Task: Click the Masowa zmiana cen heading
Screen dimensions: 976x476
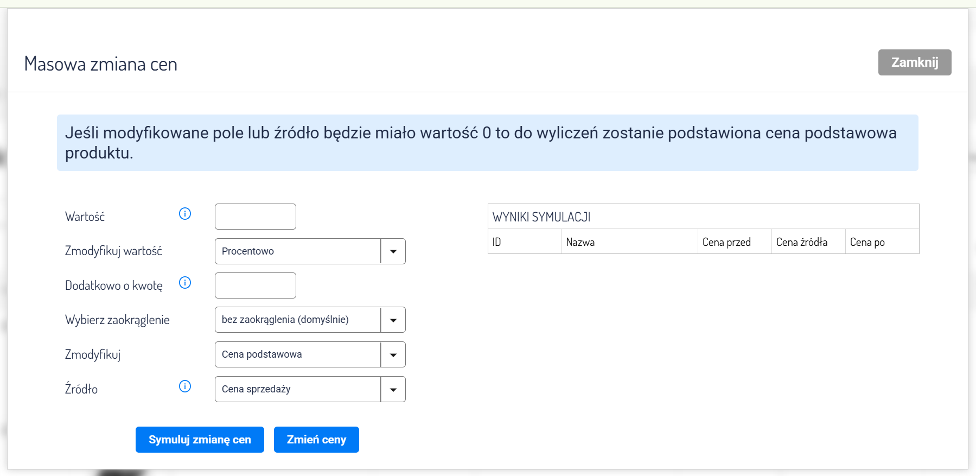Action: coord(101,64)
